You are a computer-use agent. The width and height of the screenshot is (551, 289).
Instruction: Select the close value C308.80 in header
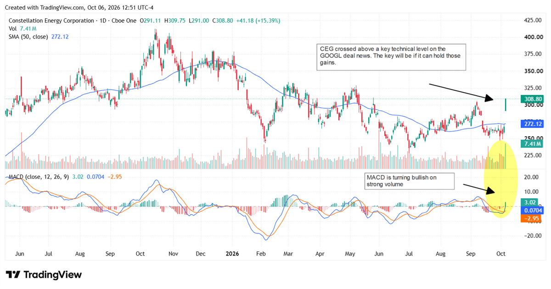223,21
